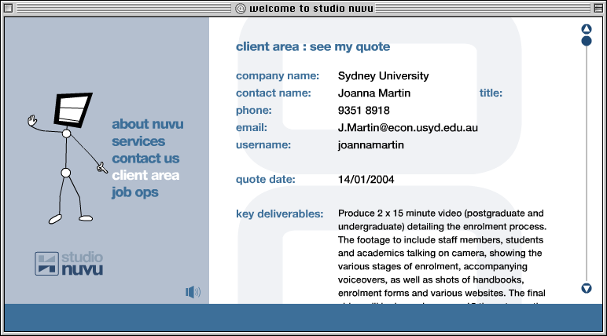This screenshot has width=607, height=336.
Task: Click the company name value Sydney University
Action: pyautogui.click(x=383, y=76)
